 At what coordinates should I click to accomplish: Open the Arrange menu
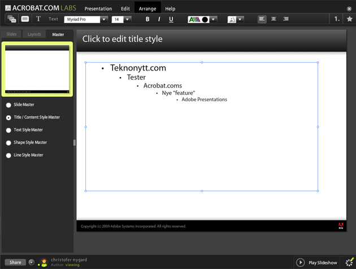[x=147, y=9]
